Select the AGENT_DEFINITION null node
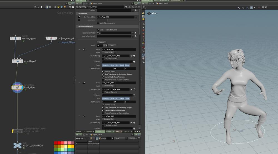278x154 pixels. [17, 145]
